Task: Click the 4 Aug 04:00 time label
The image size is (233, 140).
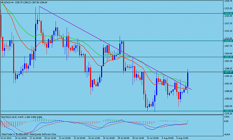Action: coord(168,138)
